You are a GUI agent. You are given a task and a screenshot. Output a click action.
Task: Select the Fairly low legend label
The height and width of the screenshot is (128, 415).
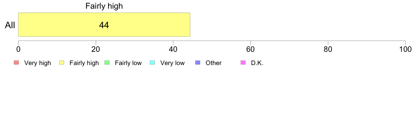[128, 63]
